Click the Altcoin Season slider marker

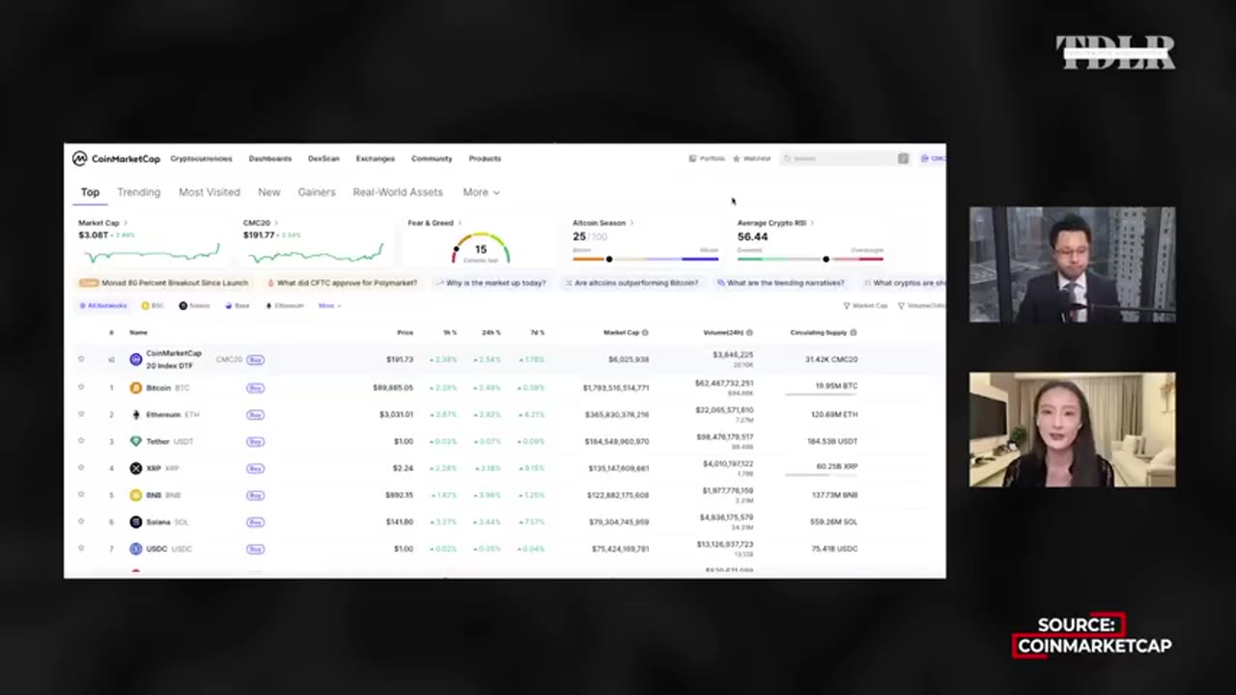[608, 259]
